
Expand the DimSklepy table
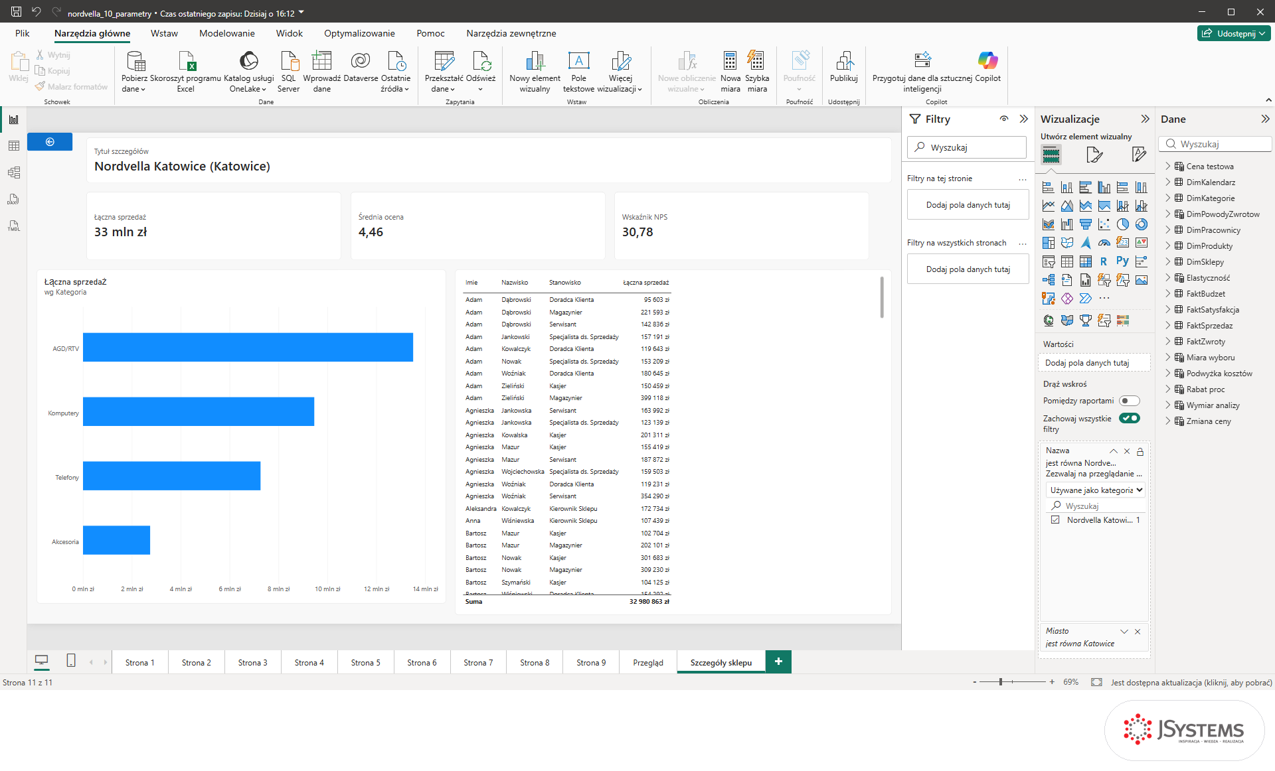coord(1168,261)
